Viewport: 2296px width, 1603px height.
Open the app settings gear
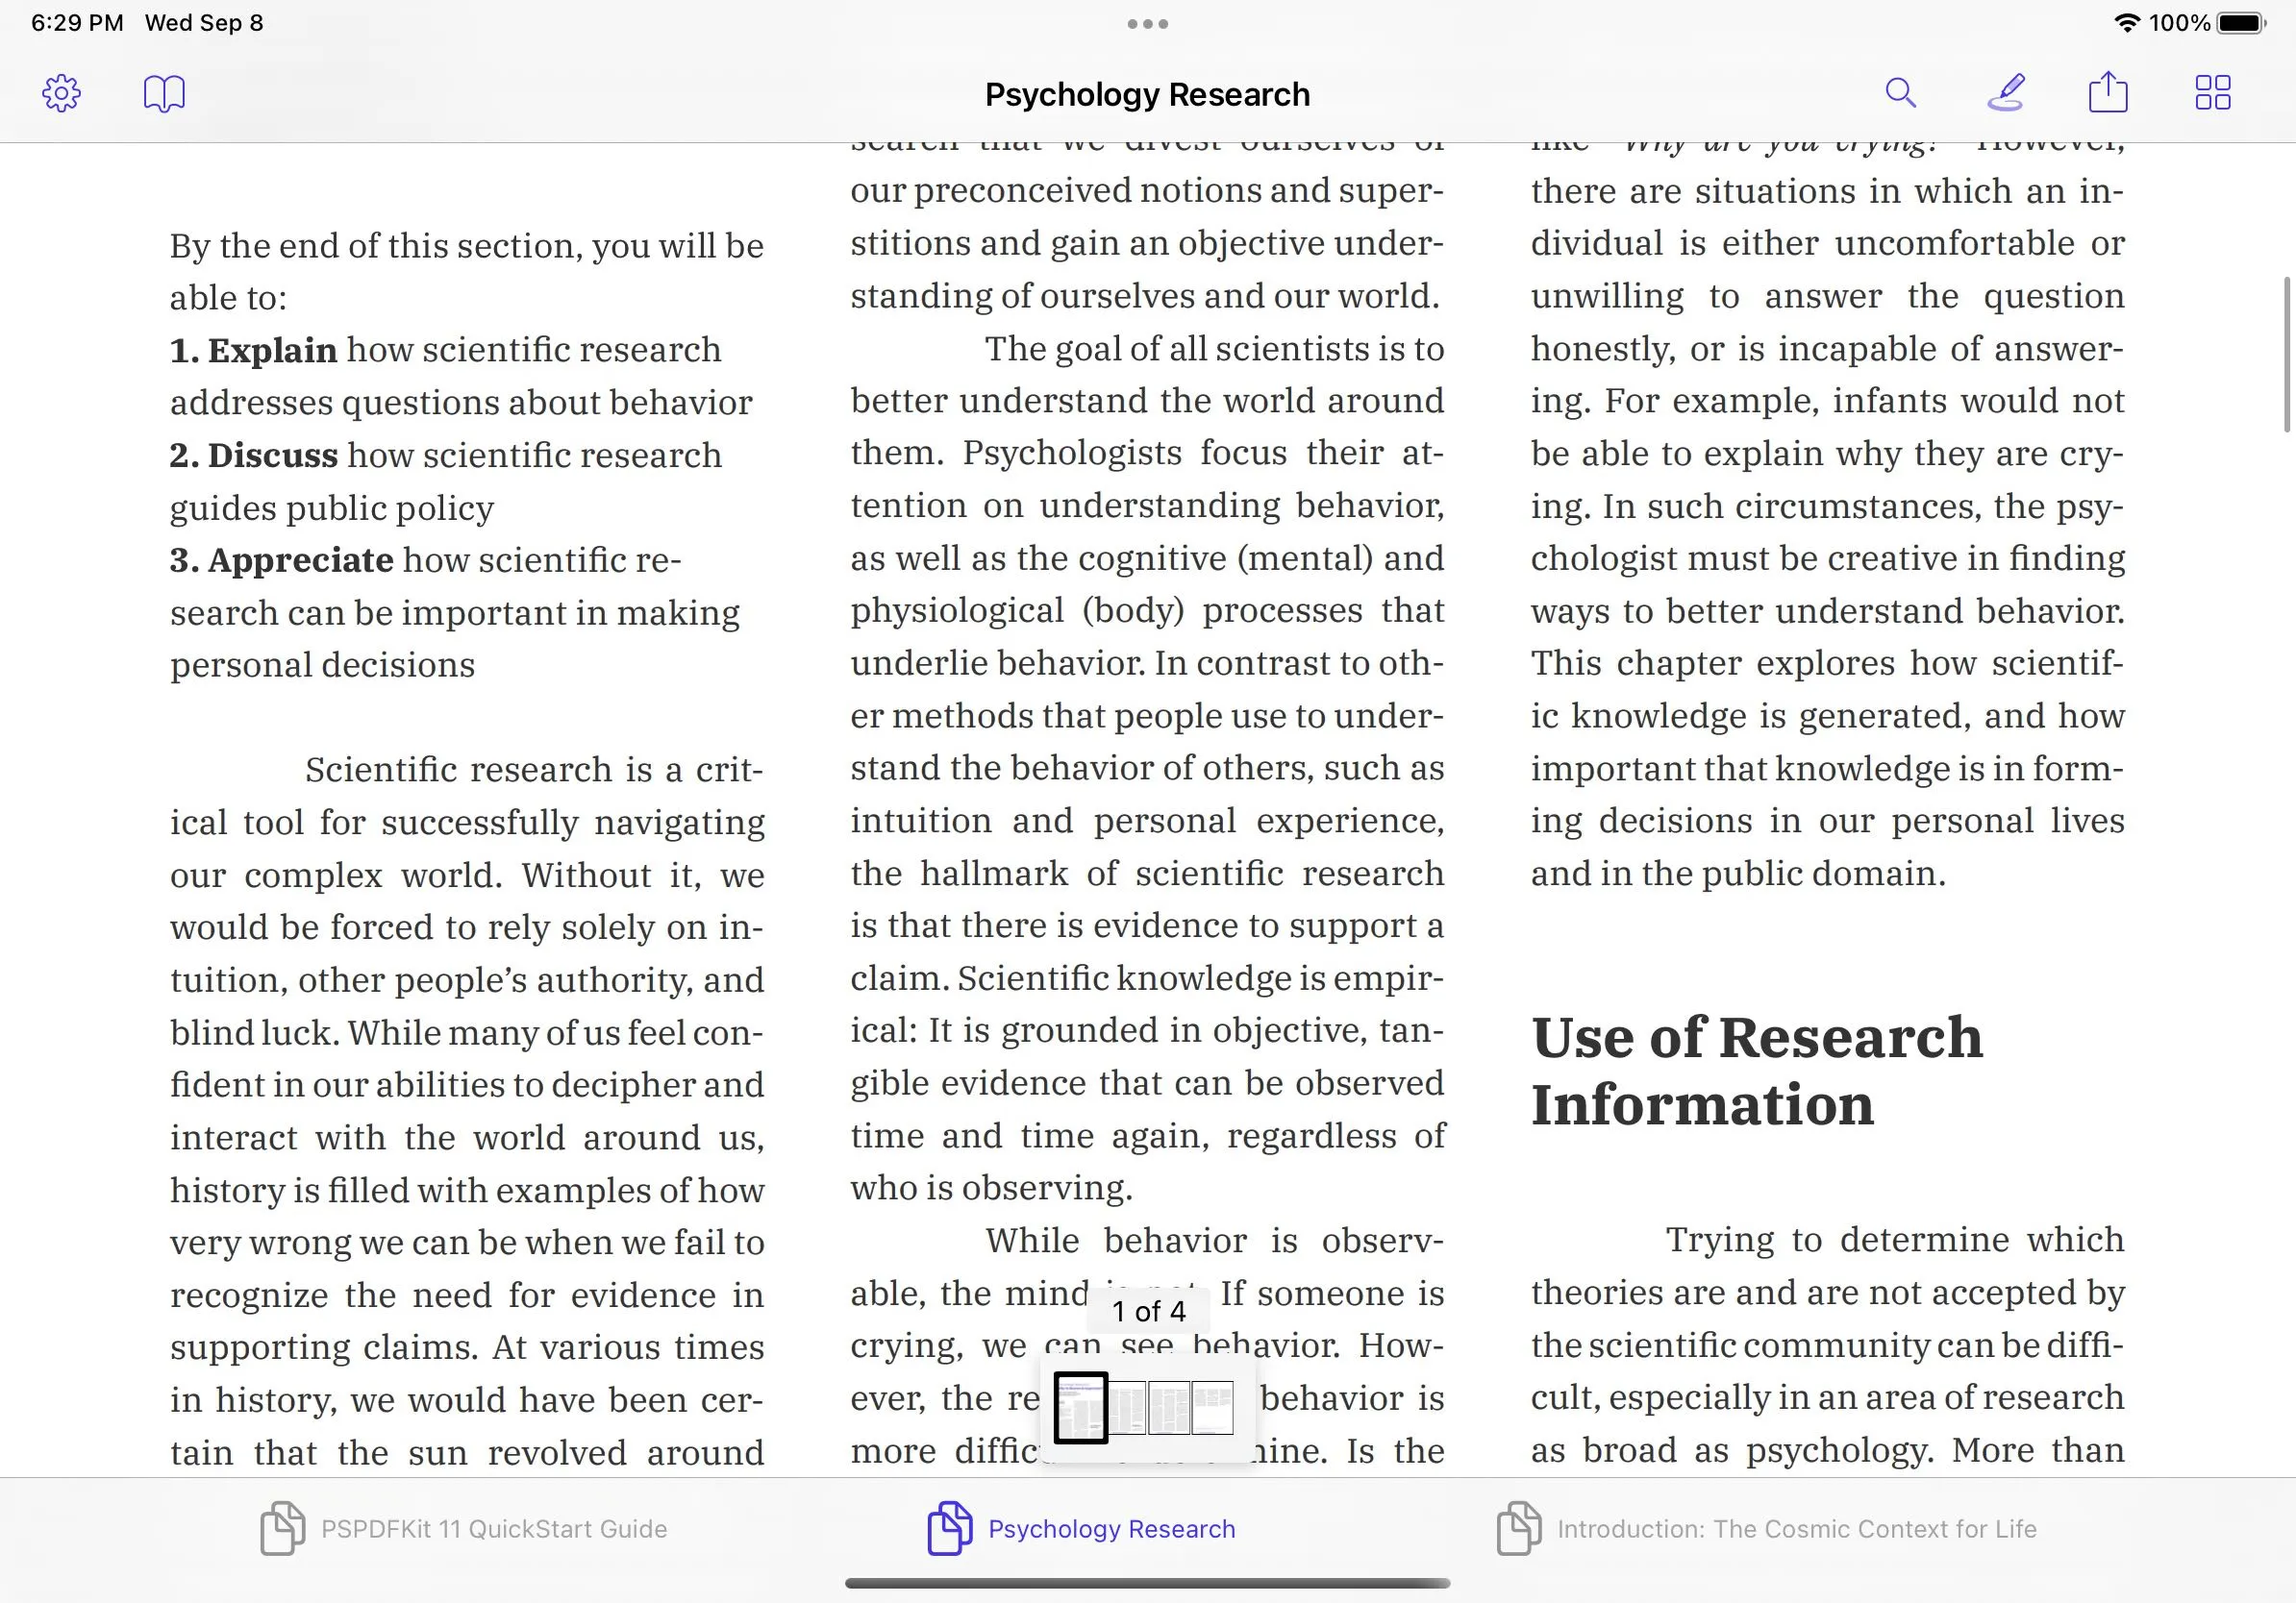click(60, 92)
